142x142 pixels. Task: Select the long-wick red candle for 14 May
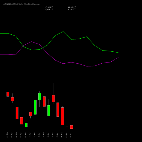[x=44, y=101]
